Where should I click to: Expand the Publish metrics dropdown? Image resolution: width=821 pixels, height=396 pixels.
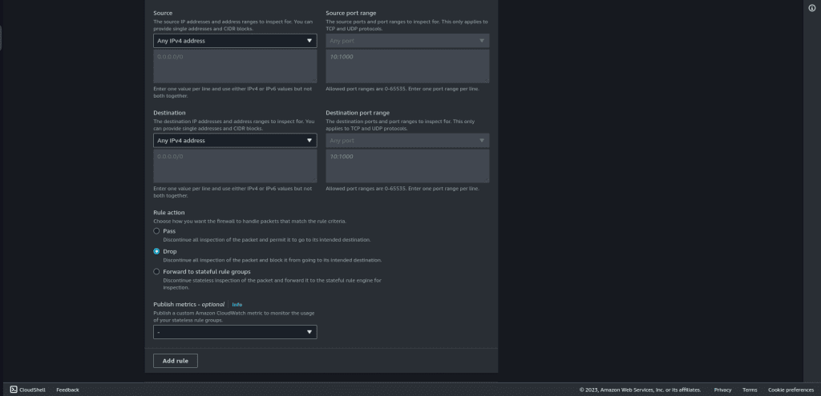(x=235, y=332)
